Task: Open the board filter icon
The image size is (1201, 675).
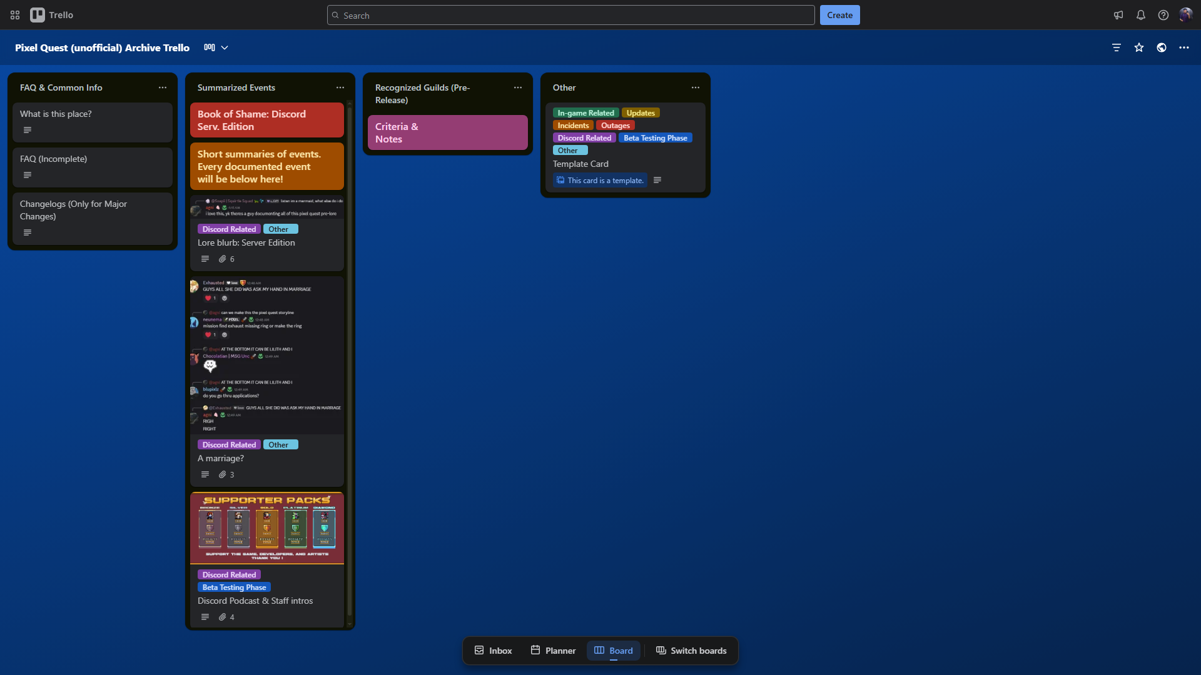Action: pos(1116,47)
